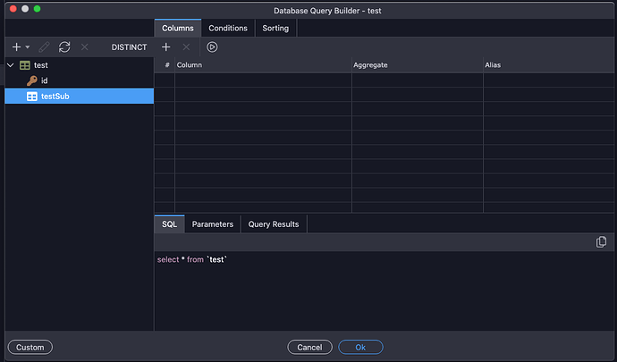Click the SQL text select * from test
This screenshot has height=362, width=617.
[192, 260]
